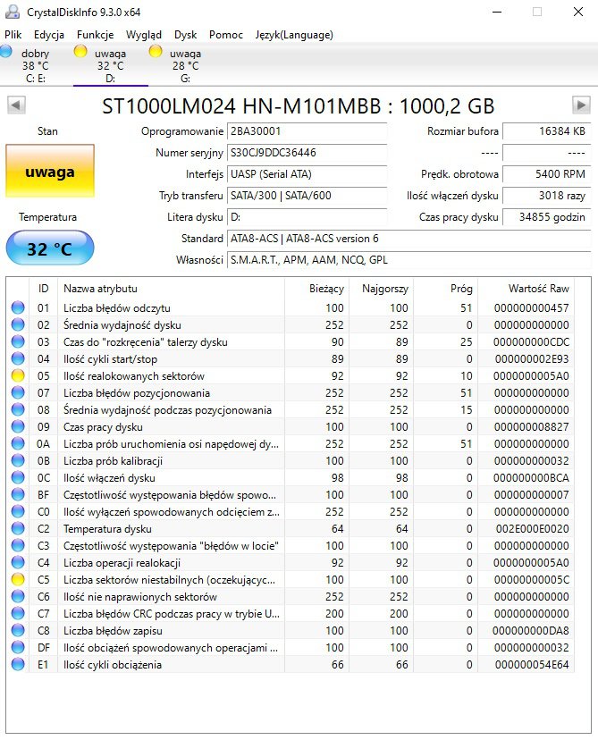Click the yellow status dot of attribute 05

coord(18,375)
